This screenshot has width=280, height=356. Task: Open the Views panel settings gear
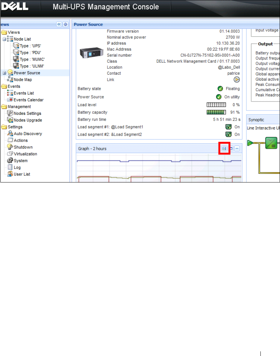[65, 24]
